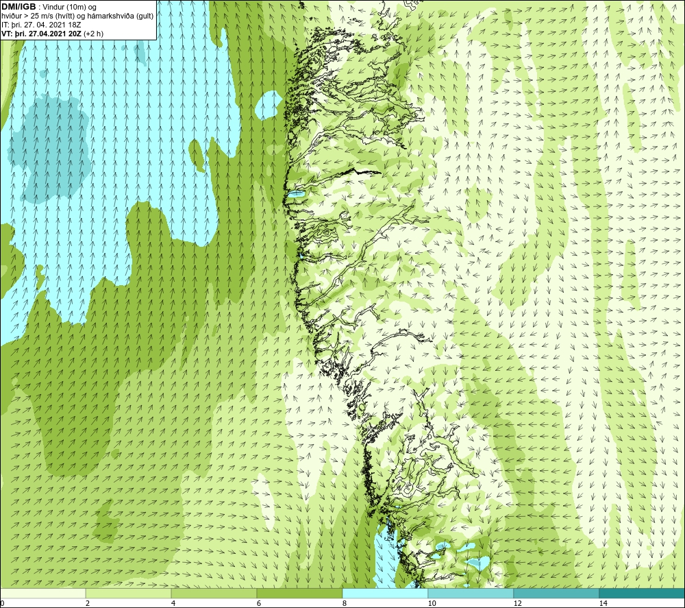Click the legend label '14'

point(603,603)
